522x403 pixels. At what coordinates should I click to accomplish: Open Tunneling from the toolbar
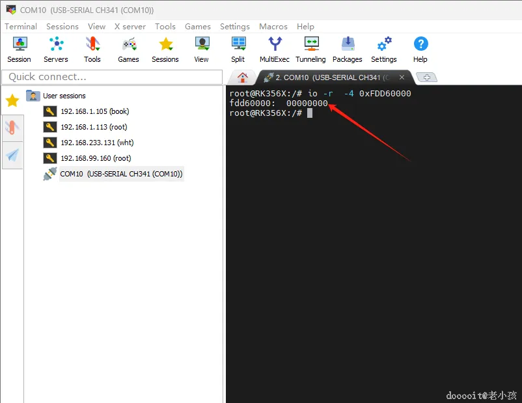(x=311, y=50)
